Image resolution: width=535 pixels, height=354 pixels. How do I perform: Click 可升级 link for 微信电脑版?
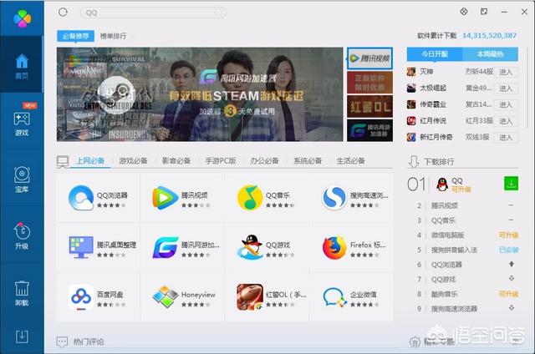coord(509,235)
